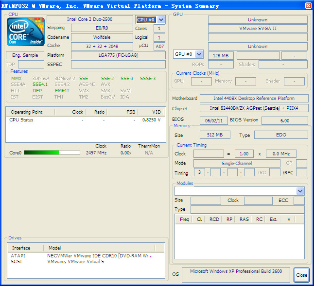Viewport: 314px width, 286px height.
Task: Click the Ext. column header in Modules
Action: point(273,219)
